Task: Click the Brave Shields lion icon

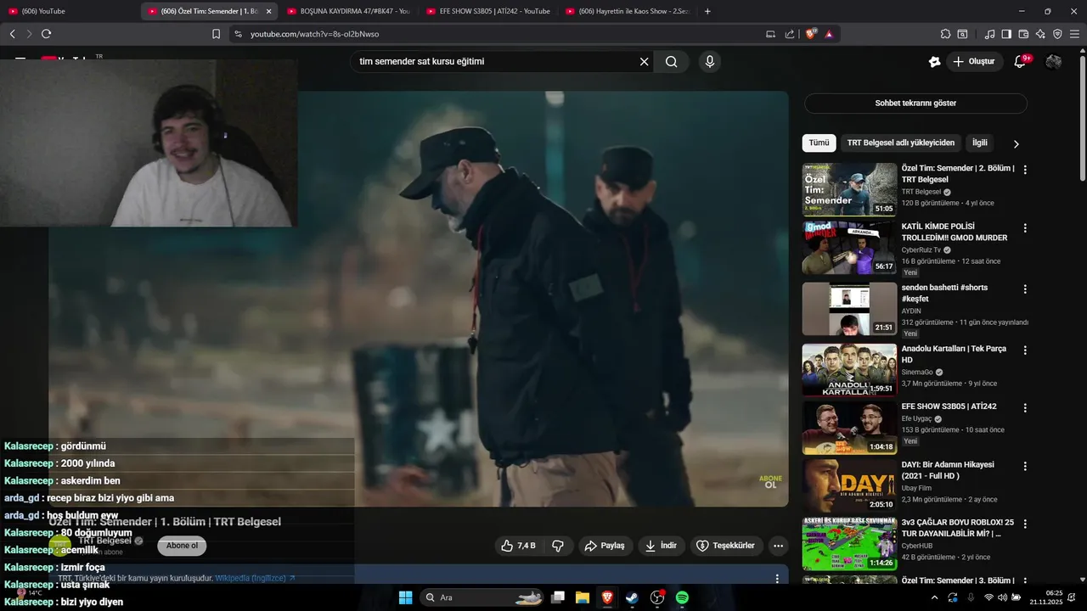Action: [811, 34]
